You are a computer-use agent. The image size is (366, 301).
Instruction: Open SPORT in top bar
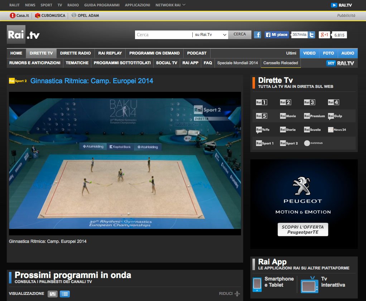point(47,5)
